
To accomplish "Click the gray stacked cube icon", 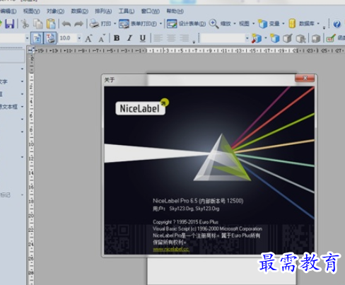I will 316,38.
